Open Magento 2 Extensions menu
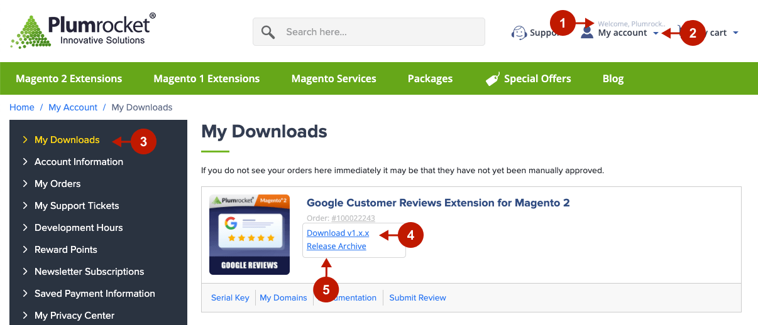The width and height of the screenshot is (758, 325). coord(69,78)
